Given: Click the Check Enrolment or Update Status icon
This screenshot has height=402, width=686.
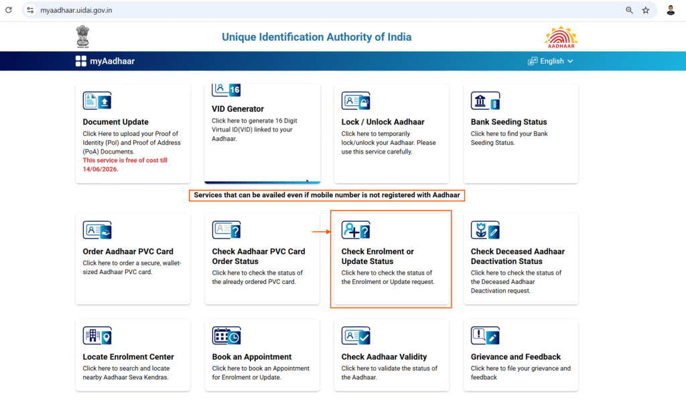Looking at the screenshot, I should (x=356, y=230).
